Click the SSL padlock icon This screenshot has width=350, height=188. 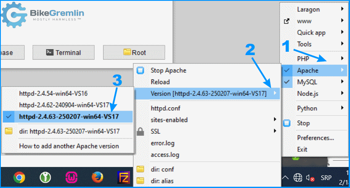140,132
